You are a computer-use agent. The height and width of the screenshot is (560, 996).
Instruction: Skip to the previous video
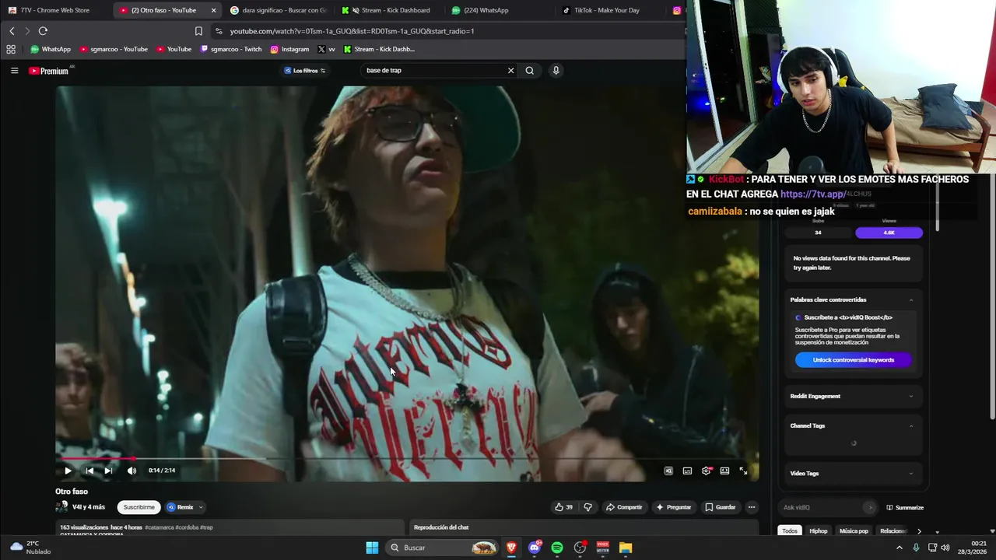[89, 471]
